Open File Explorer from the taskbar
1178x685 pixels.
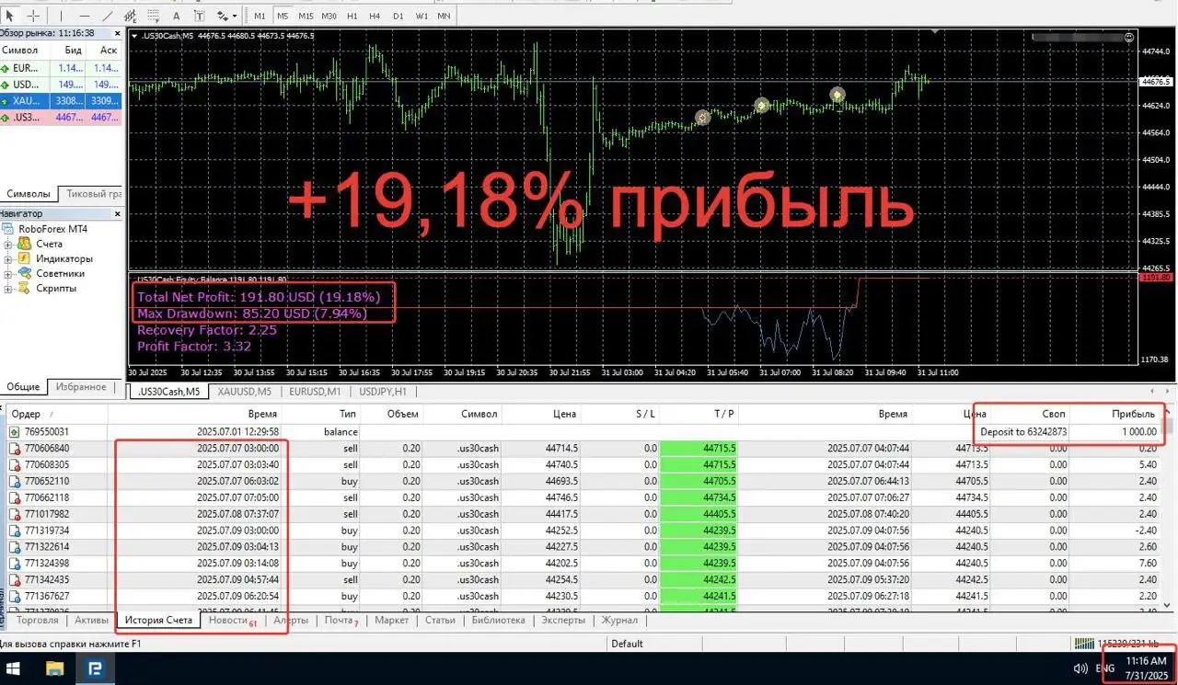(x=54, y=668)
